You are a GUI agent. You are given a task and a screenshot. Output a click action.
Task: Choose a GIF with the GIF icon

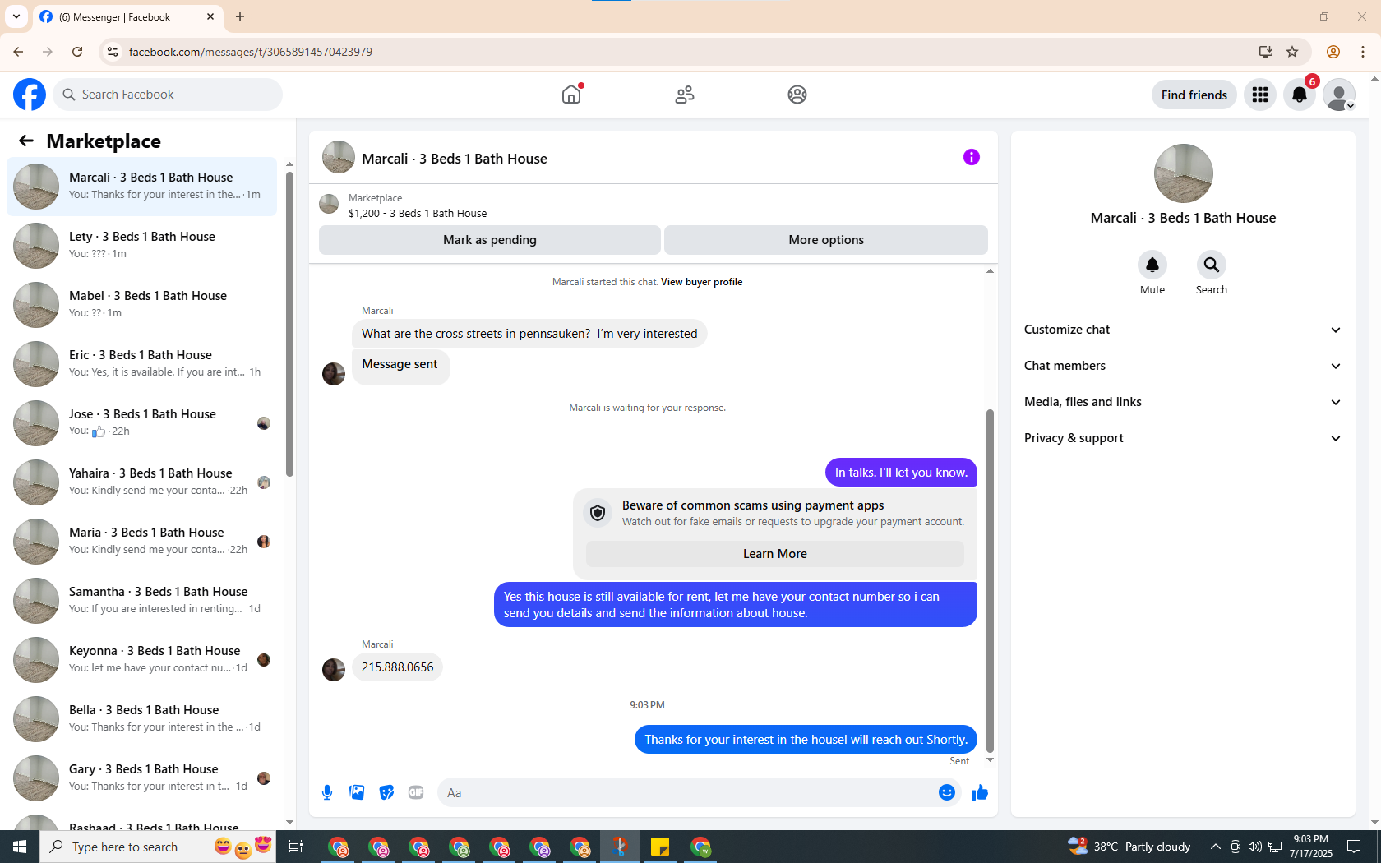(416, 792)
